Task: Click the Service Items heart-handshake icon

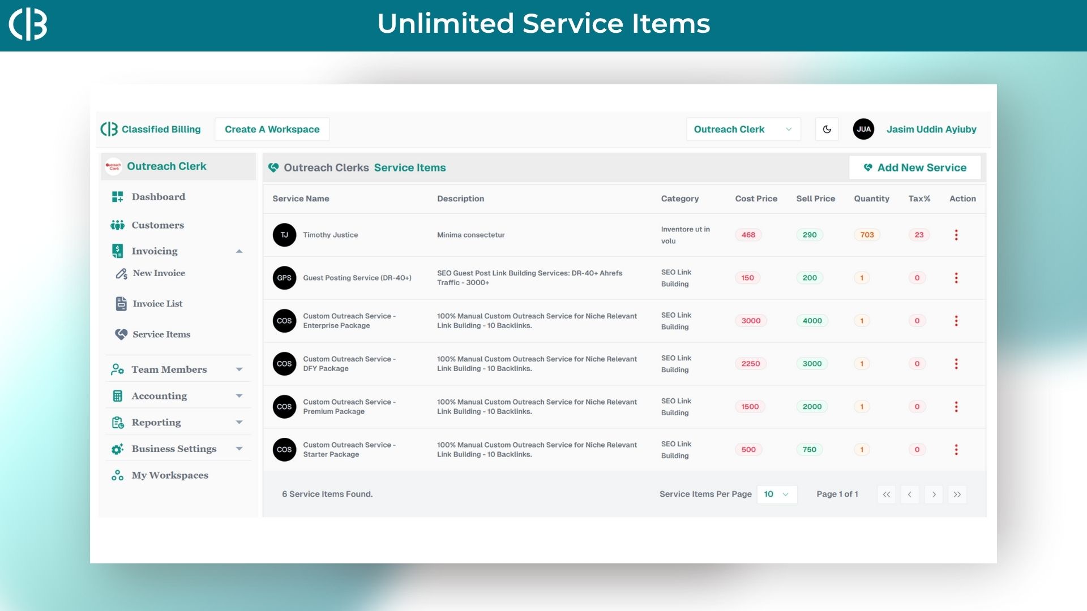Action: pos(121,334)
